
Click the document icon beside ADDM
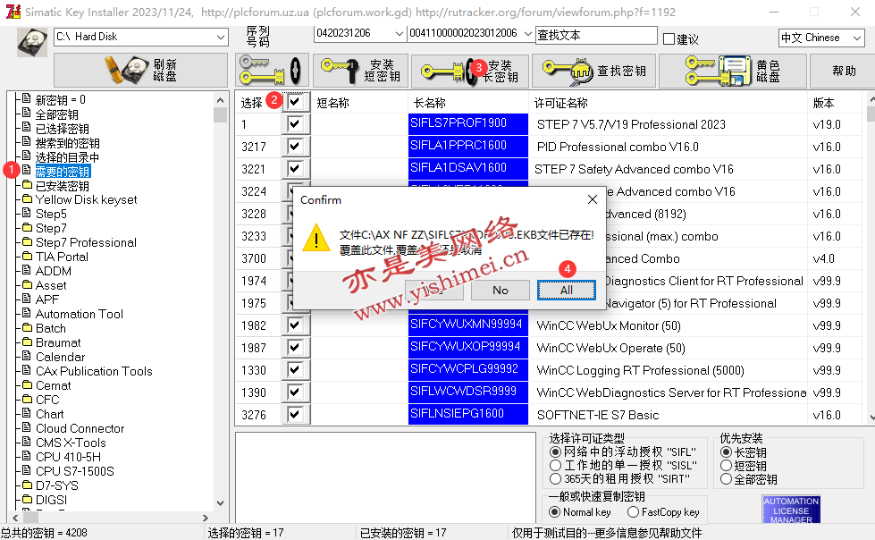point(26,270)
